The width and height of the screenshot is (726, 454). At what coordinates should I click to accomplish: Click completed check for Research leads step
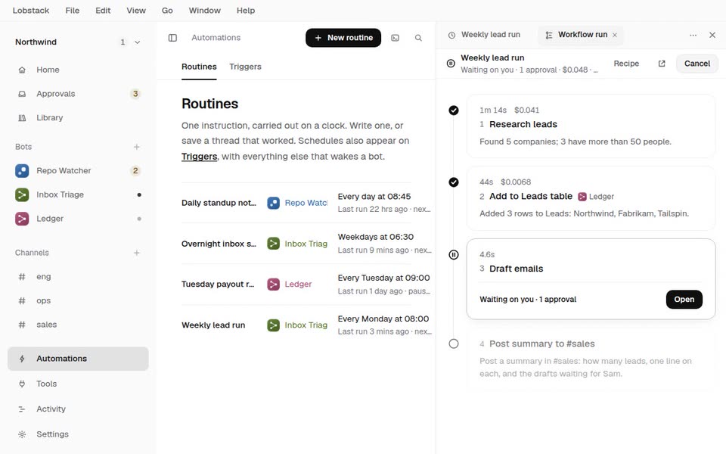454,110
